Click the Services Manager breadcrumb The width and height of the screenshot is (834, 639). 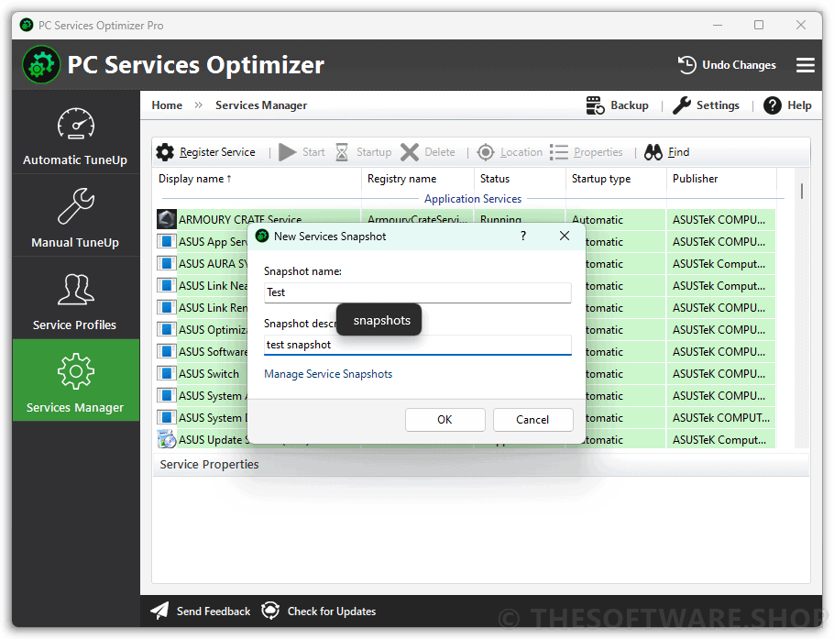[x=261, y=105]
